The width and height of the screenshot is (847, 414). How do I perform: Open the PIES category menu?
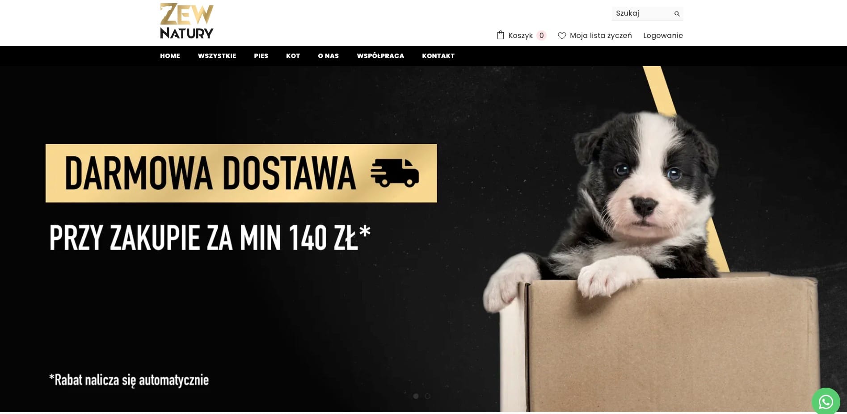[x=261, y=56]
